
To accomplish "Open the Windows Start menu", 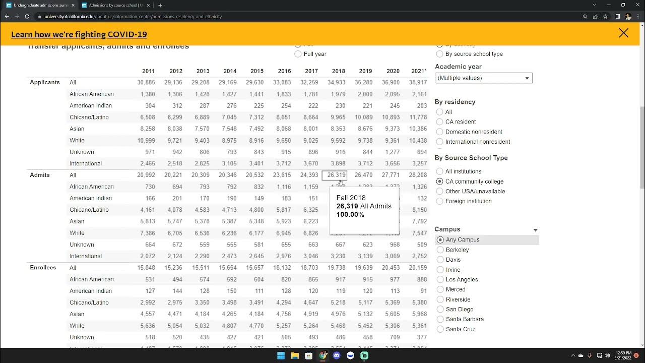I will click(x=281, y=355).
